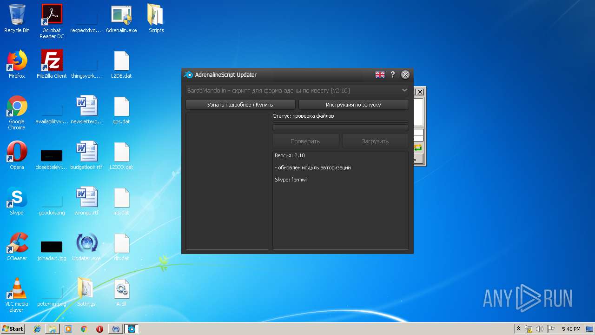Open the media player taskbar icon

[x=68, y=329]
